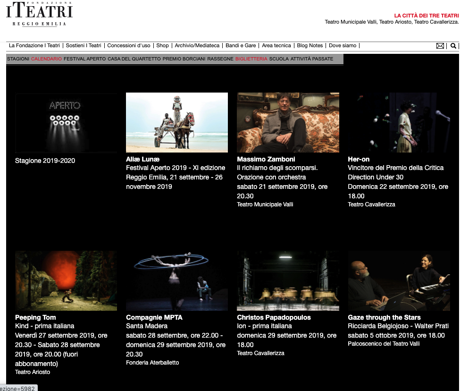
Task: Click the Fondazione I Teatri logo
Action: click(x=39, y=14)
